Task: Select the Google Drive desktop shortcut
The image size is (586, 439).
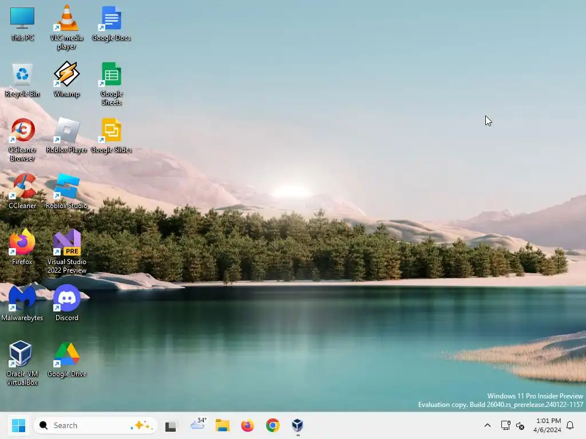Action: [67, 360]
